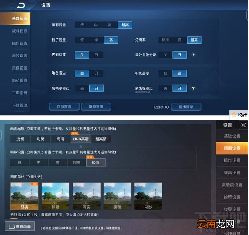Open 画面设置 tab
This screenshot has width=249, height=235.
coord(232,148)
